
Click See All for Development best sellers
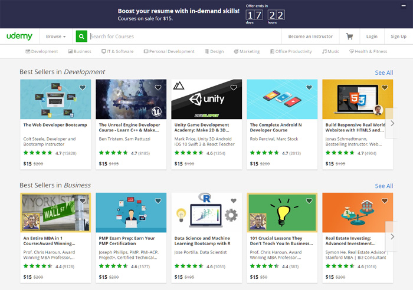pos(383,72)
